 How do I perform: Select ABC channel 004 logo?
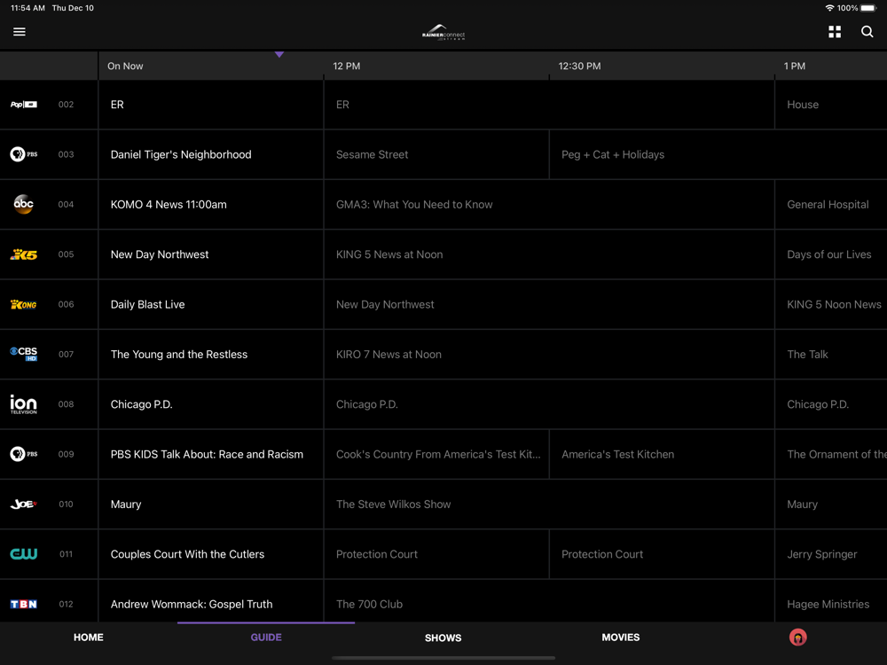click(x=24, y=204)
